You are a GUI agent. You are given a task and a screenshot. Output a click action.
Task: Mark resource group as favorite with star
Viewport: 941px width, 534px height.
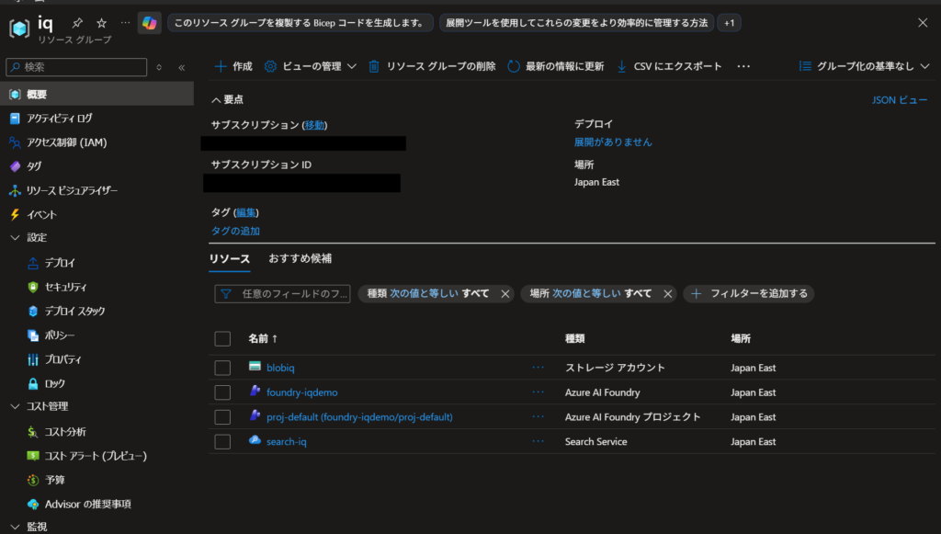tap(101, 22)
